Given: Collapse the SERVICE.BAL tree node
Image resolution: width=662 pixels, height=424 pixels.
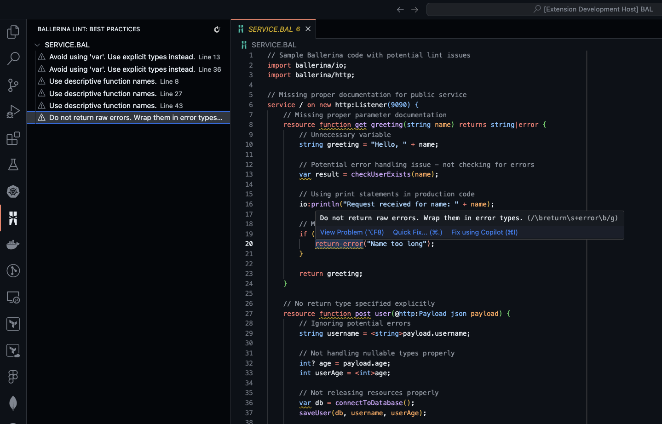Looking at the screenshot, I should 37,45.
